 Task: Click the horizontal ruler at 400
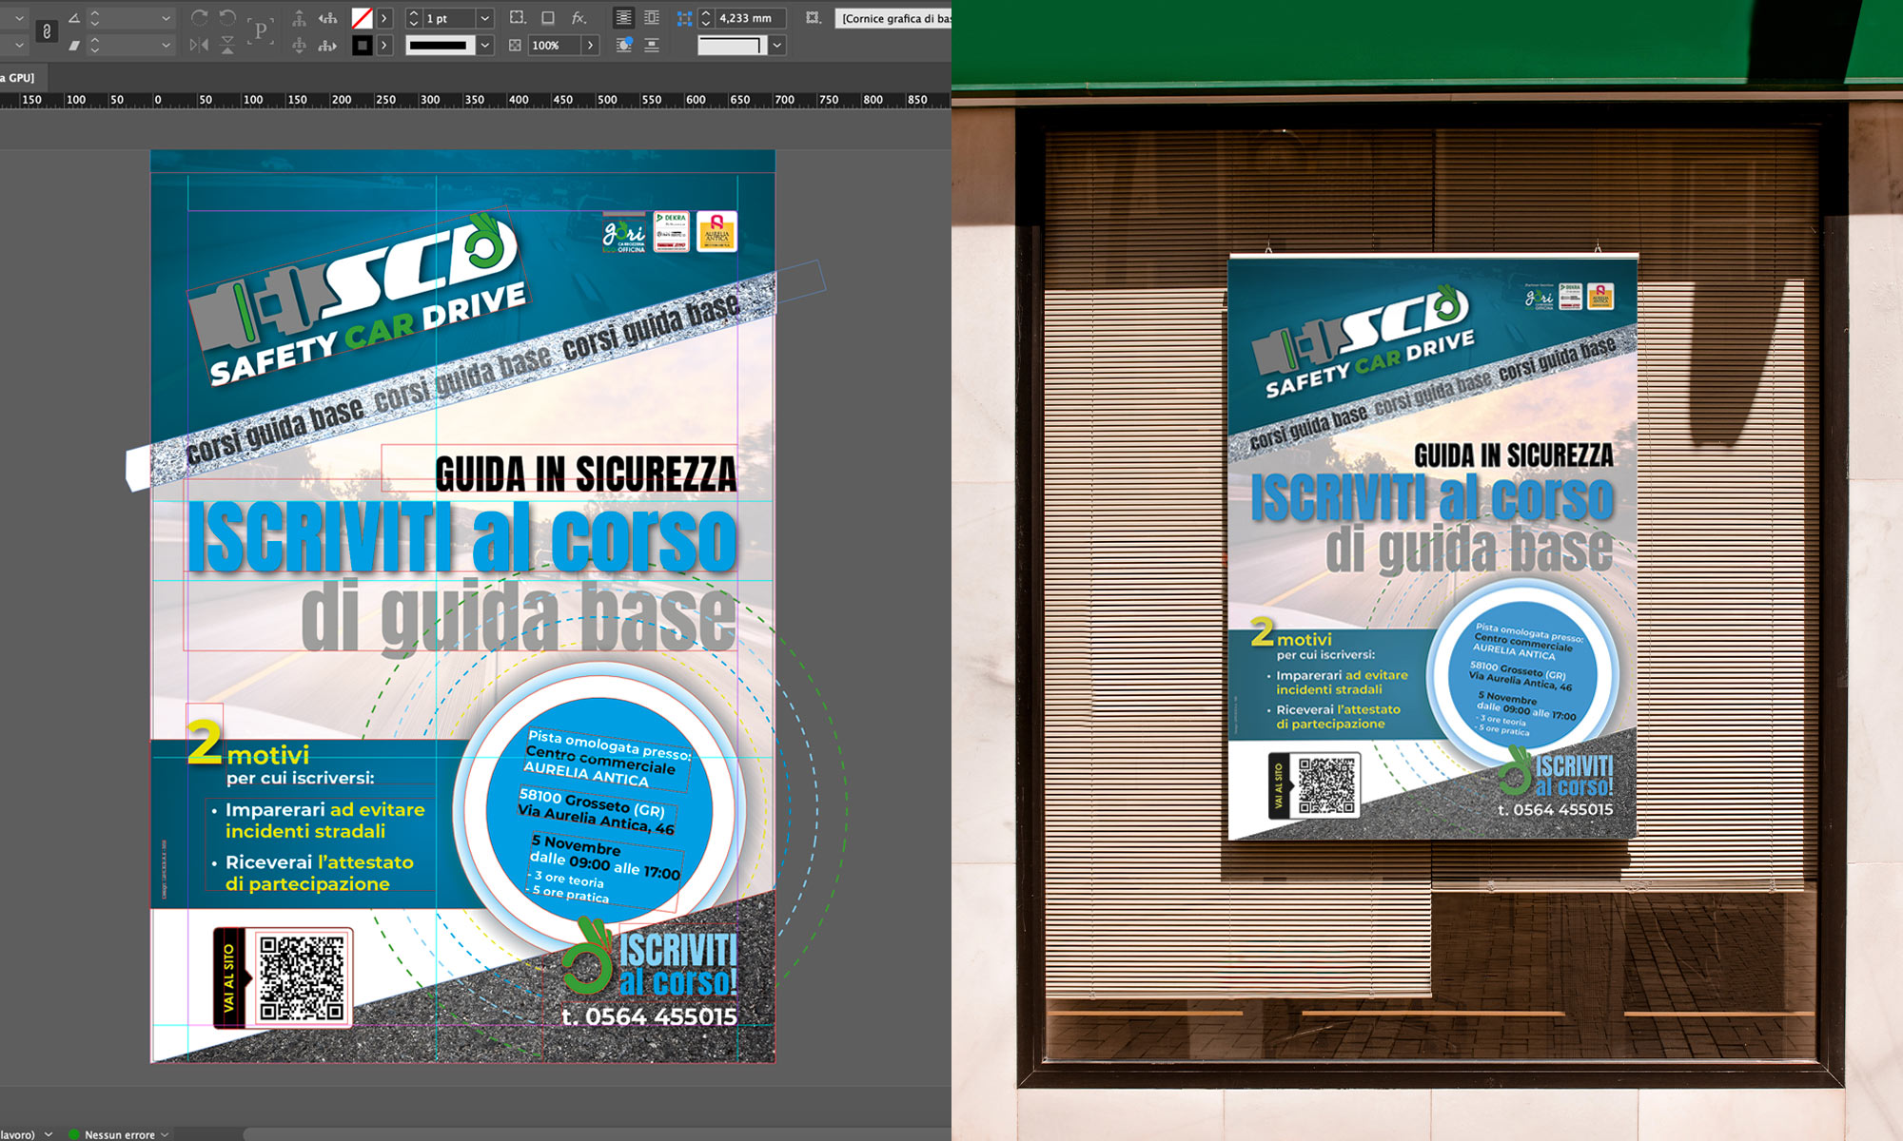pos(519,100)
